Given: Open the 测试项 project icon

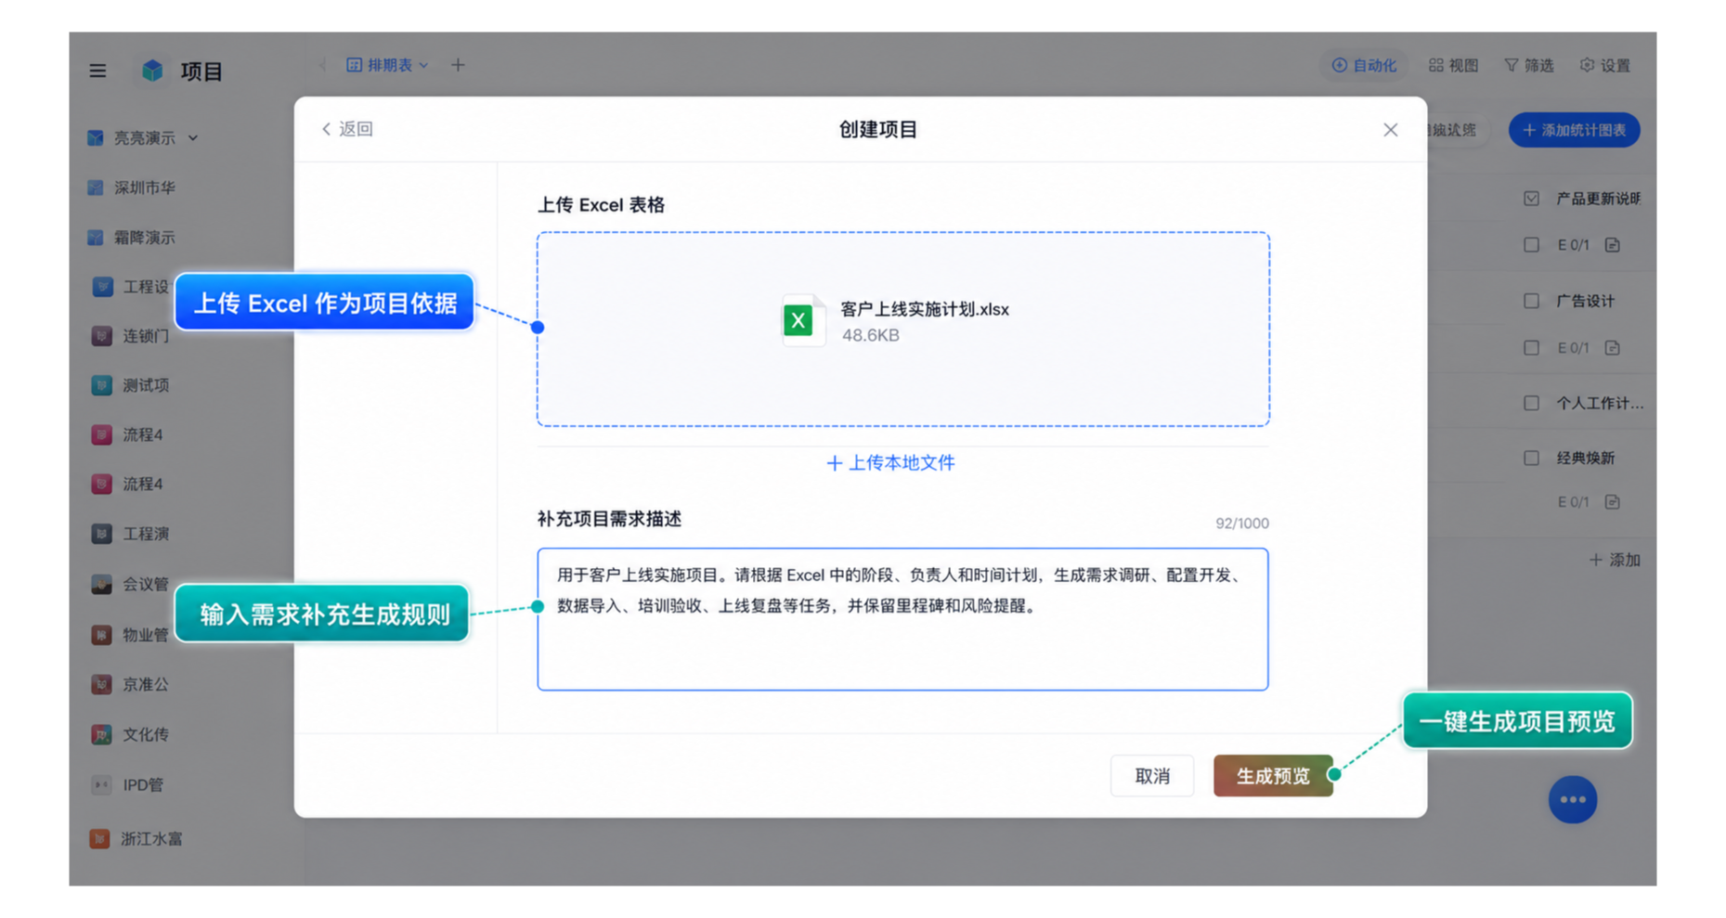Looking at the screenshot, I should pyautogui.click(x=102, y=385).
